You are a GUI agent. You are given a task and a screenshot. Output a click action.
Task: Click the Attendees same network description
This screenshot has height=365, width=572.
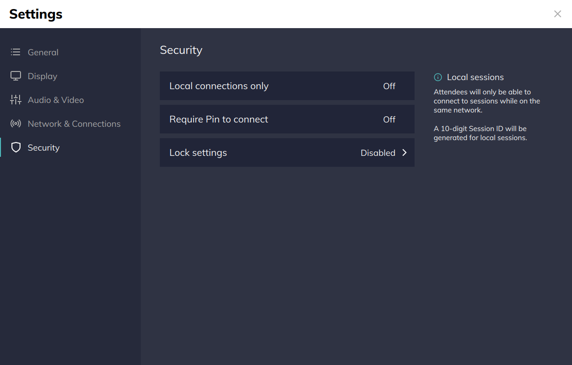tap(487, 101)
